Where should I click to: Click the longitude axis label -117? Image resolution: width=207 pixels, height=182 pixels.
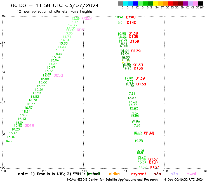pos(43,171)
